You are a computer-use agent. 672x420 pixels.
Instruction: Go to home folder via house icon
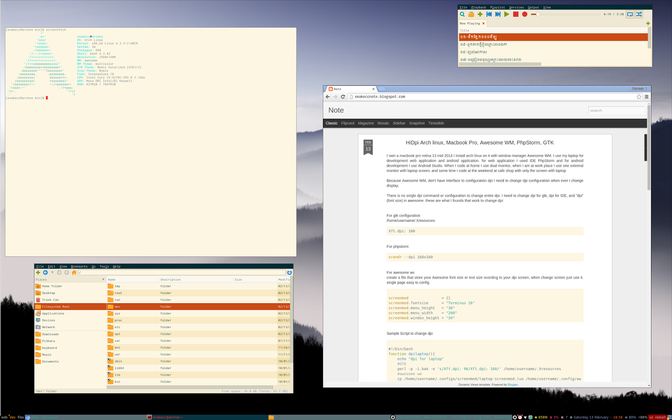[x=74, y=273]
